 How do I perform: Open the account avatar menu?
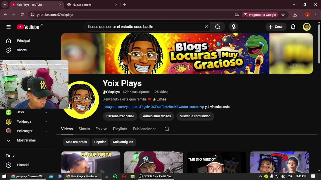307,27
